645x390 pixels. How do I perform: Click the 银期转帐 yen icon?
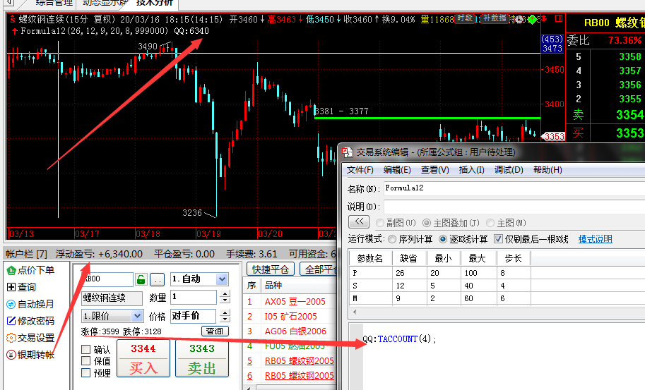click(x=11, y=354)
